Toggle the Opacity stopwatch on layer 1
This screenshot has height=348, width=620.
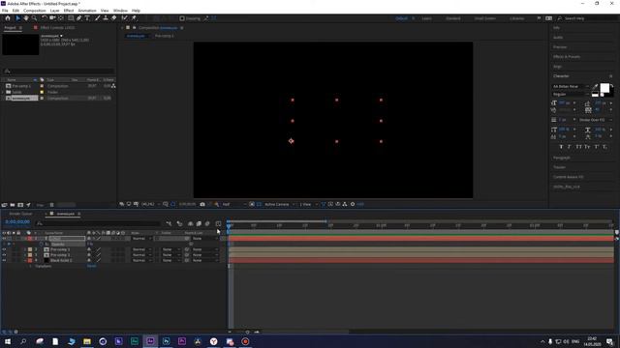click(x=42, y=245)
